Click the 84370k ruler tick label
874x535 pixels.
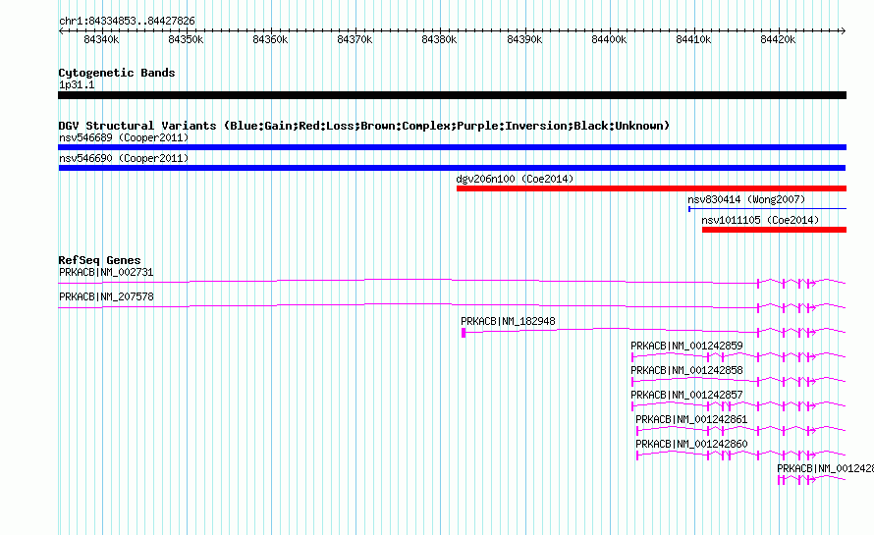point(355,39)
